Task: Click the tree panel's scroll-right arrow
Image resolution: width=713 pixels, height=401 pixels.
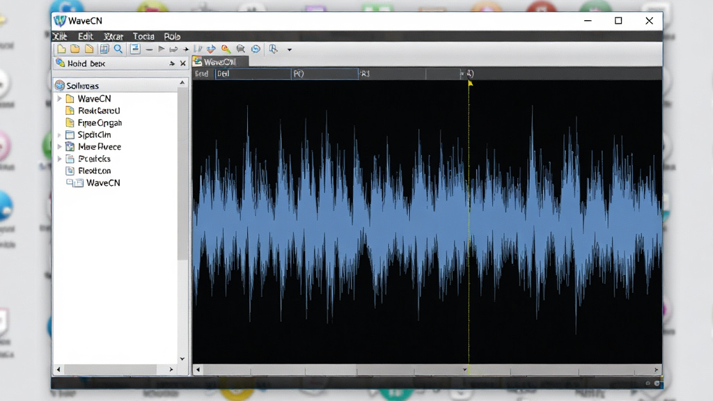Action: pyautogui.click(x=171, y=370)
